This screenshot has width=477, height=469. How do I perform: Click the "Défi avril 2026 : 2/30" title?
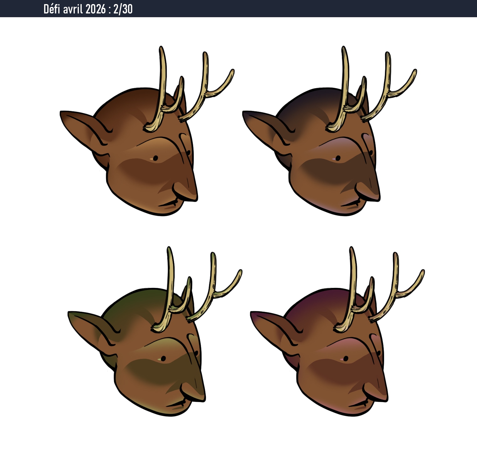pyautogui.click(x=88, y=9)
